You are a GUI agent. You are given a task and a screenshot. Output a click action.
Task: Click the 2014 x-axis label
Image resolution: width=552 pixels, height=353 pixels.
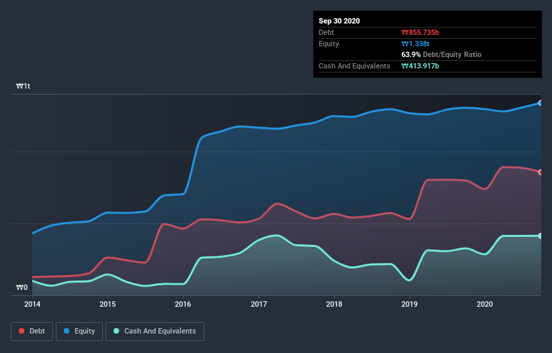coord(32,304)
